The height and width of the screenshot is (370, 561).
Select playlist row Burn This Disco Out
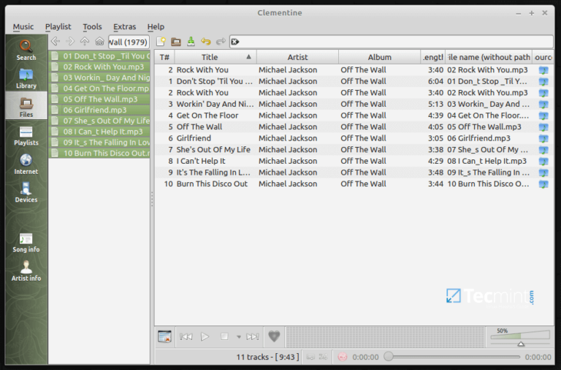tap(354, 184)
